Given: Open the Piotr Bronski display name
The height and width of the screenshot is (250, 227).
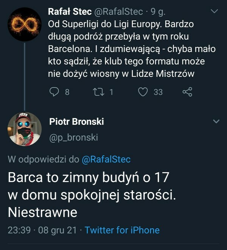Looking at the screenshot, I should pyautogui.click(x=76, y=122).
